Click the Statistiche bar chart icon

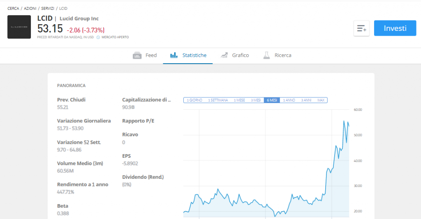point(174,55)
